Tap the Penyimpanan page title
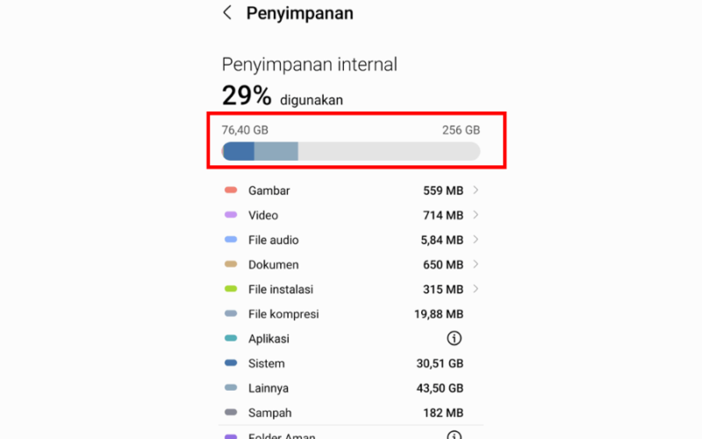The width and height of the screenshot is (702, 439). [x=299, y=13]
